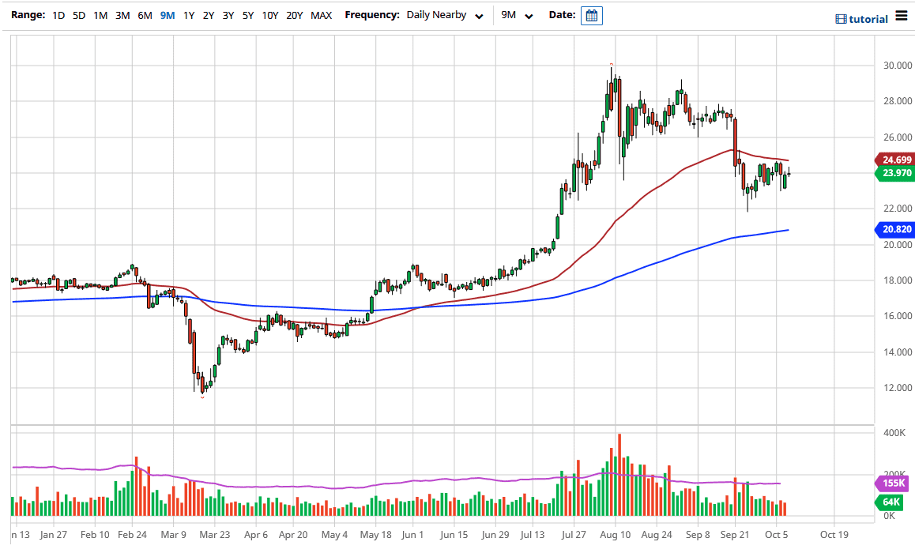The height and width of the screenshot is (553, 915).
Task: Open the tutorial link
Action: [x=868, y=19]
